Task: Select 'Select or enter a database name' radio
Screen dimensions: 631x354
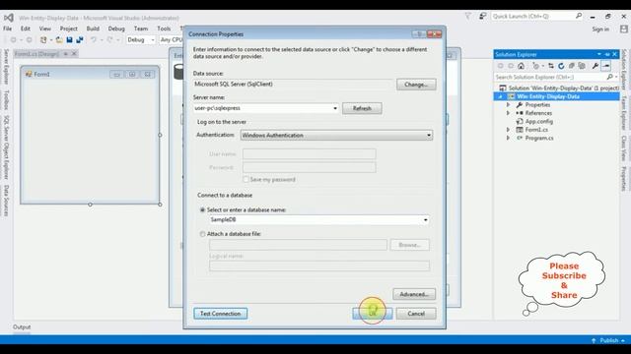Action: (x=202, y=209)
